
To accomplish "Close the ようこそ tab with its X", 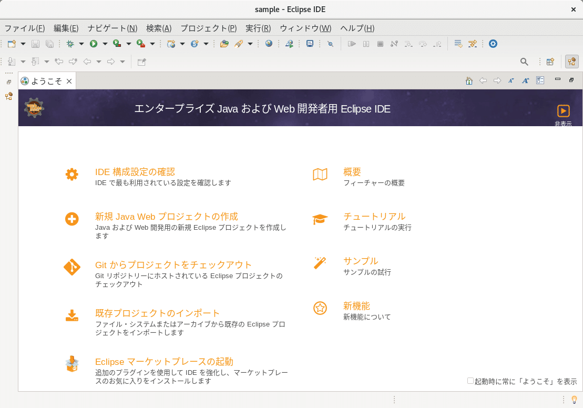I will (x=69, y=81).
